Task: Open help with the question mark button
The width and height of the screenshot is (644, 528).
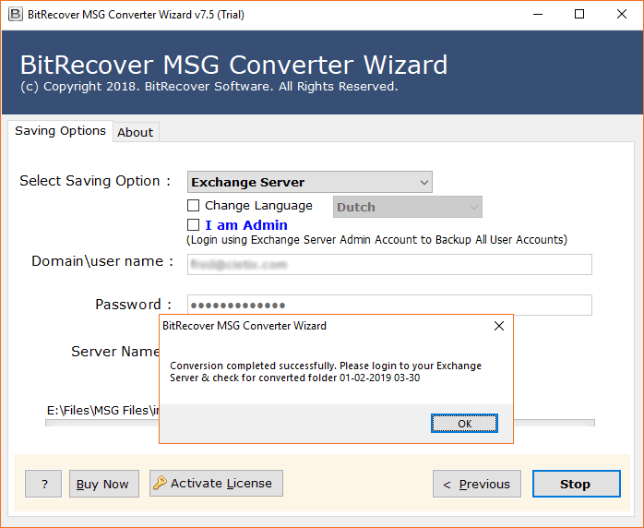Action: click(x=43, y=484)
